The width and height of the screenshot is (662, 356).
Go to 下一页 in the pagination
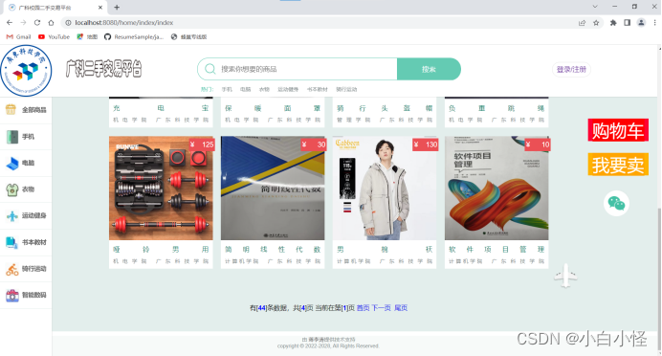coord(382,308)
